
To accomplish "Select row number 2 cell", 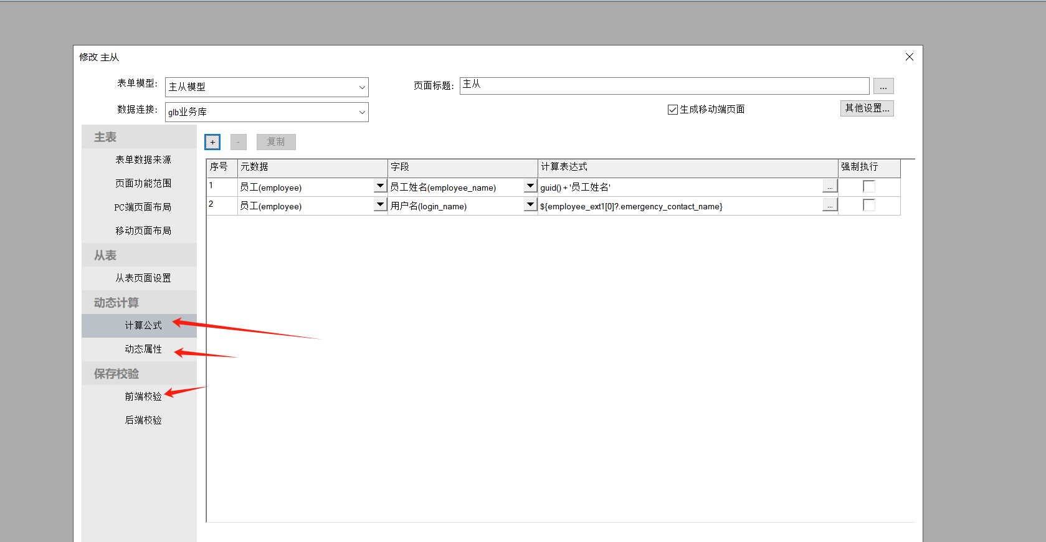I will 222,206.
